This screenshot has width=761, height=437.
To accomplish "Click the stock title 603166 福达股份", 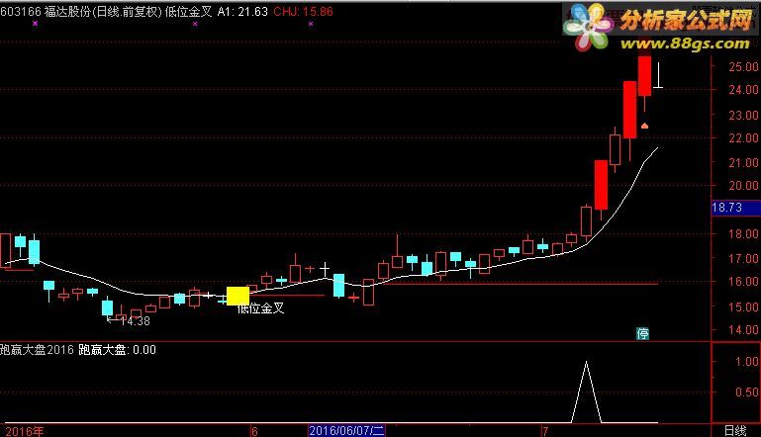I will [46, 12].
